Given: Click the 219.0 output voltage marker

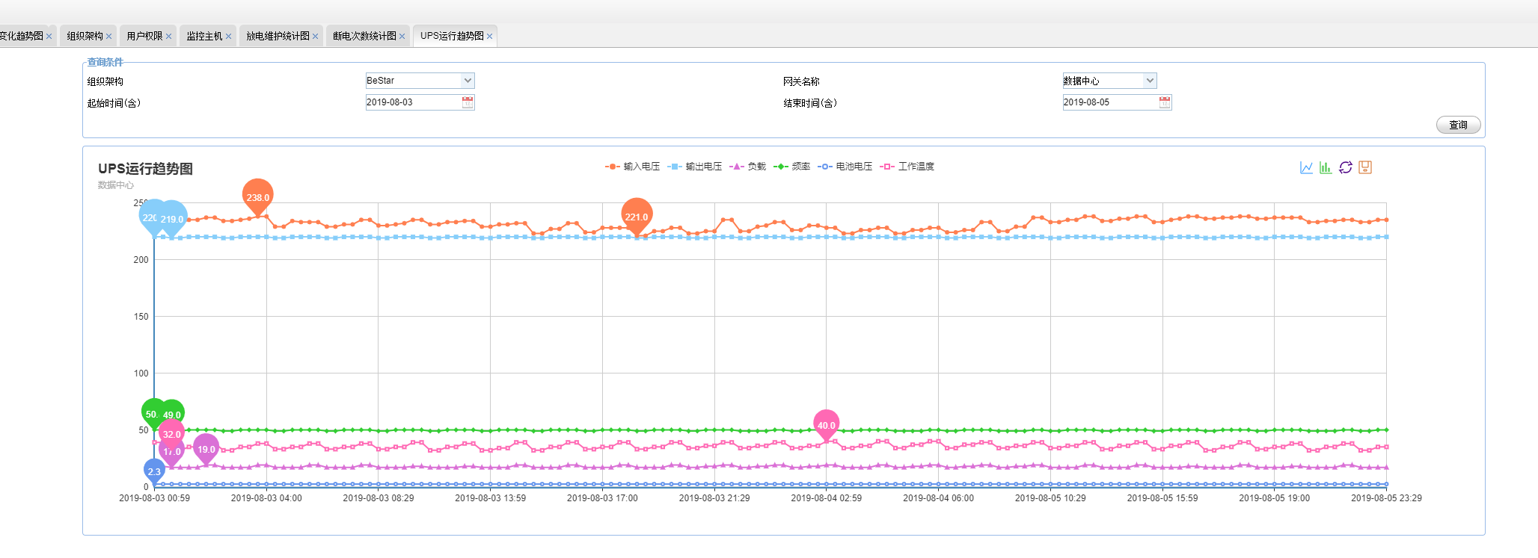Looking at the screenshot, I should pos(172,218).
